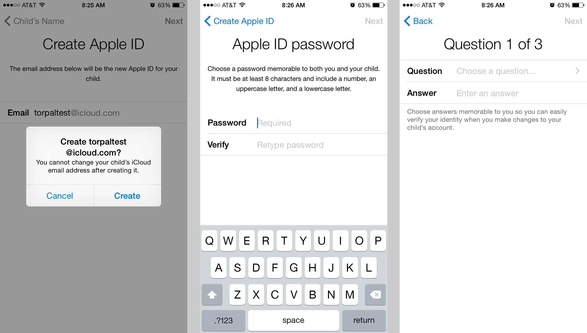Tap the back chevron on Question screen
Viewport: 587px width, 333px height.
coord(403,21)
